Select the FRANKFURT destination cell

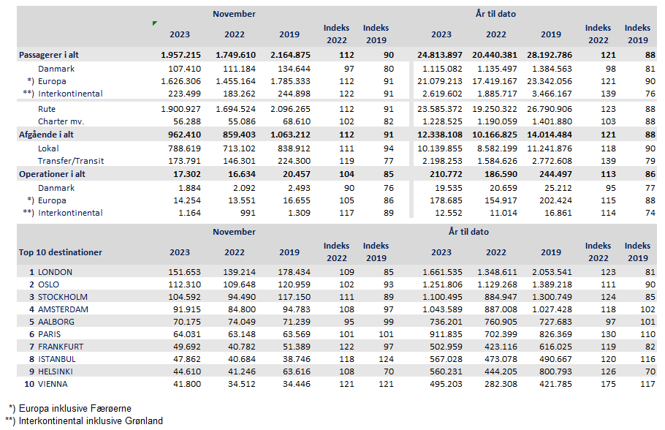[62, 346]
